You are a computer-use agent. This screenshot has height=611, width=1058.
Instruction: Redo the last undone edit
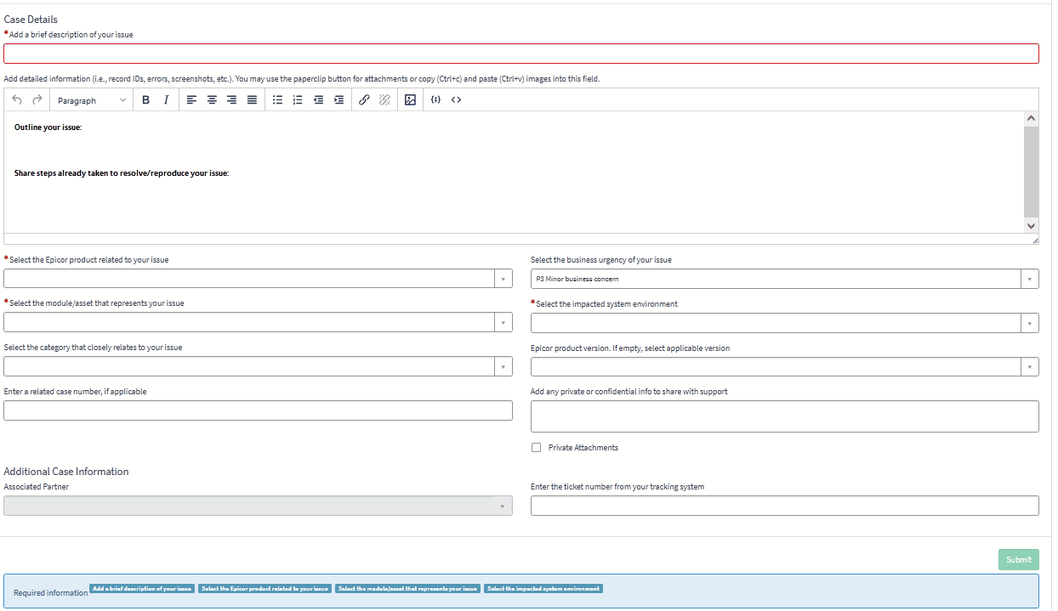(37, 100)
